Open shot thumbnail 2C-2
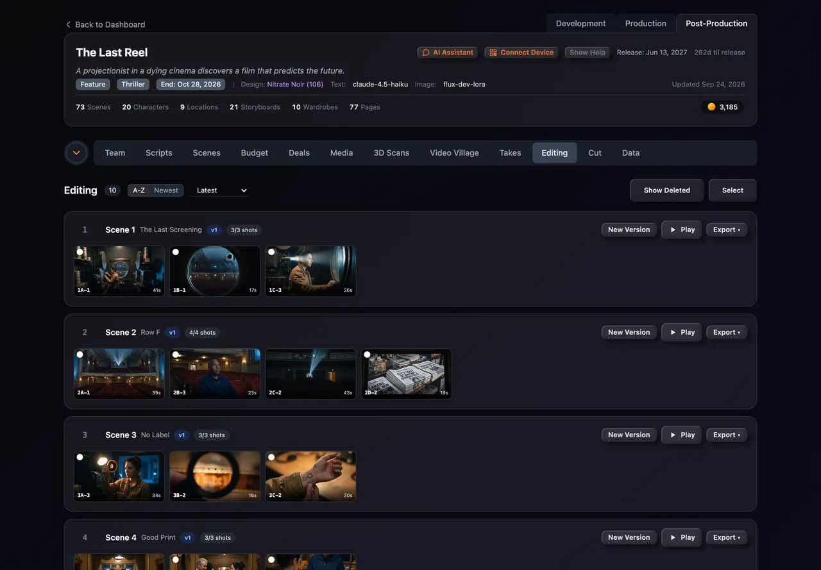The height and width of the screenshot is (570, 821). [x=310, y=374]
